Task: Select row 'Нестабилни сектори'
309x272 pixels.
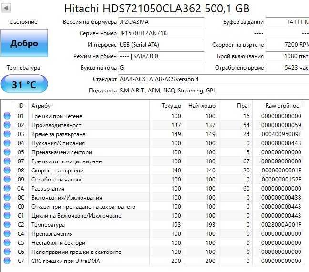Action: point(153,242)
